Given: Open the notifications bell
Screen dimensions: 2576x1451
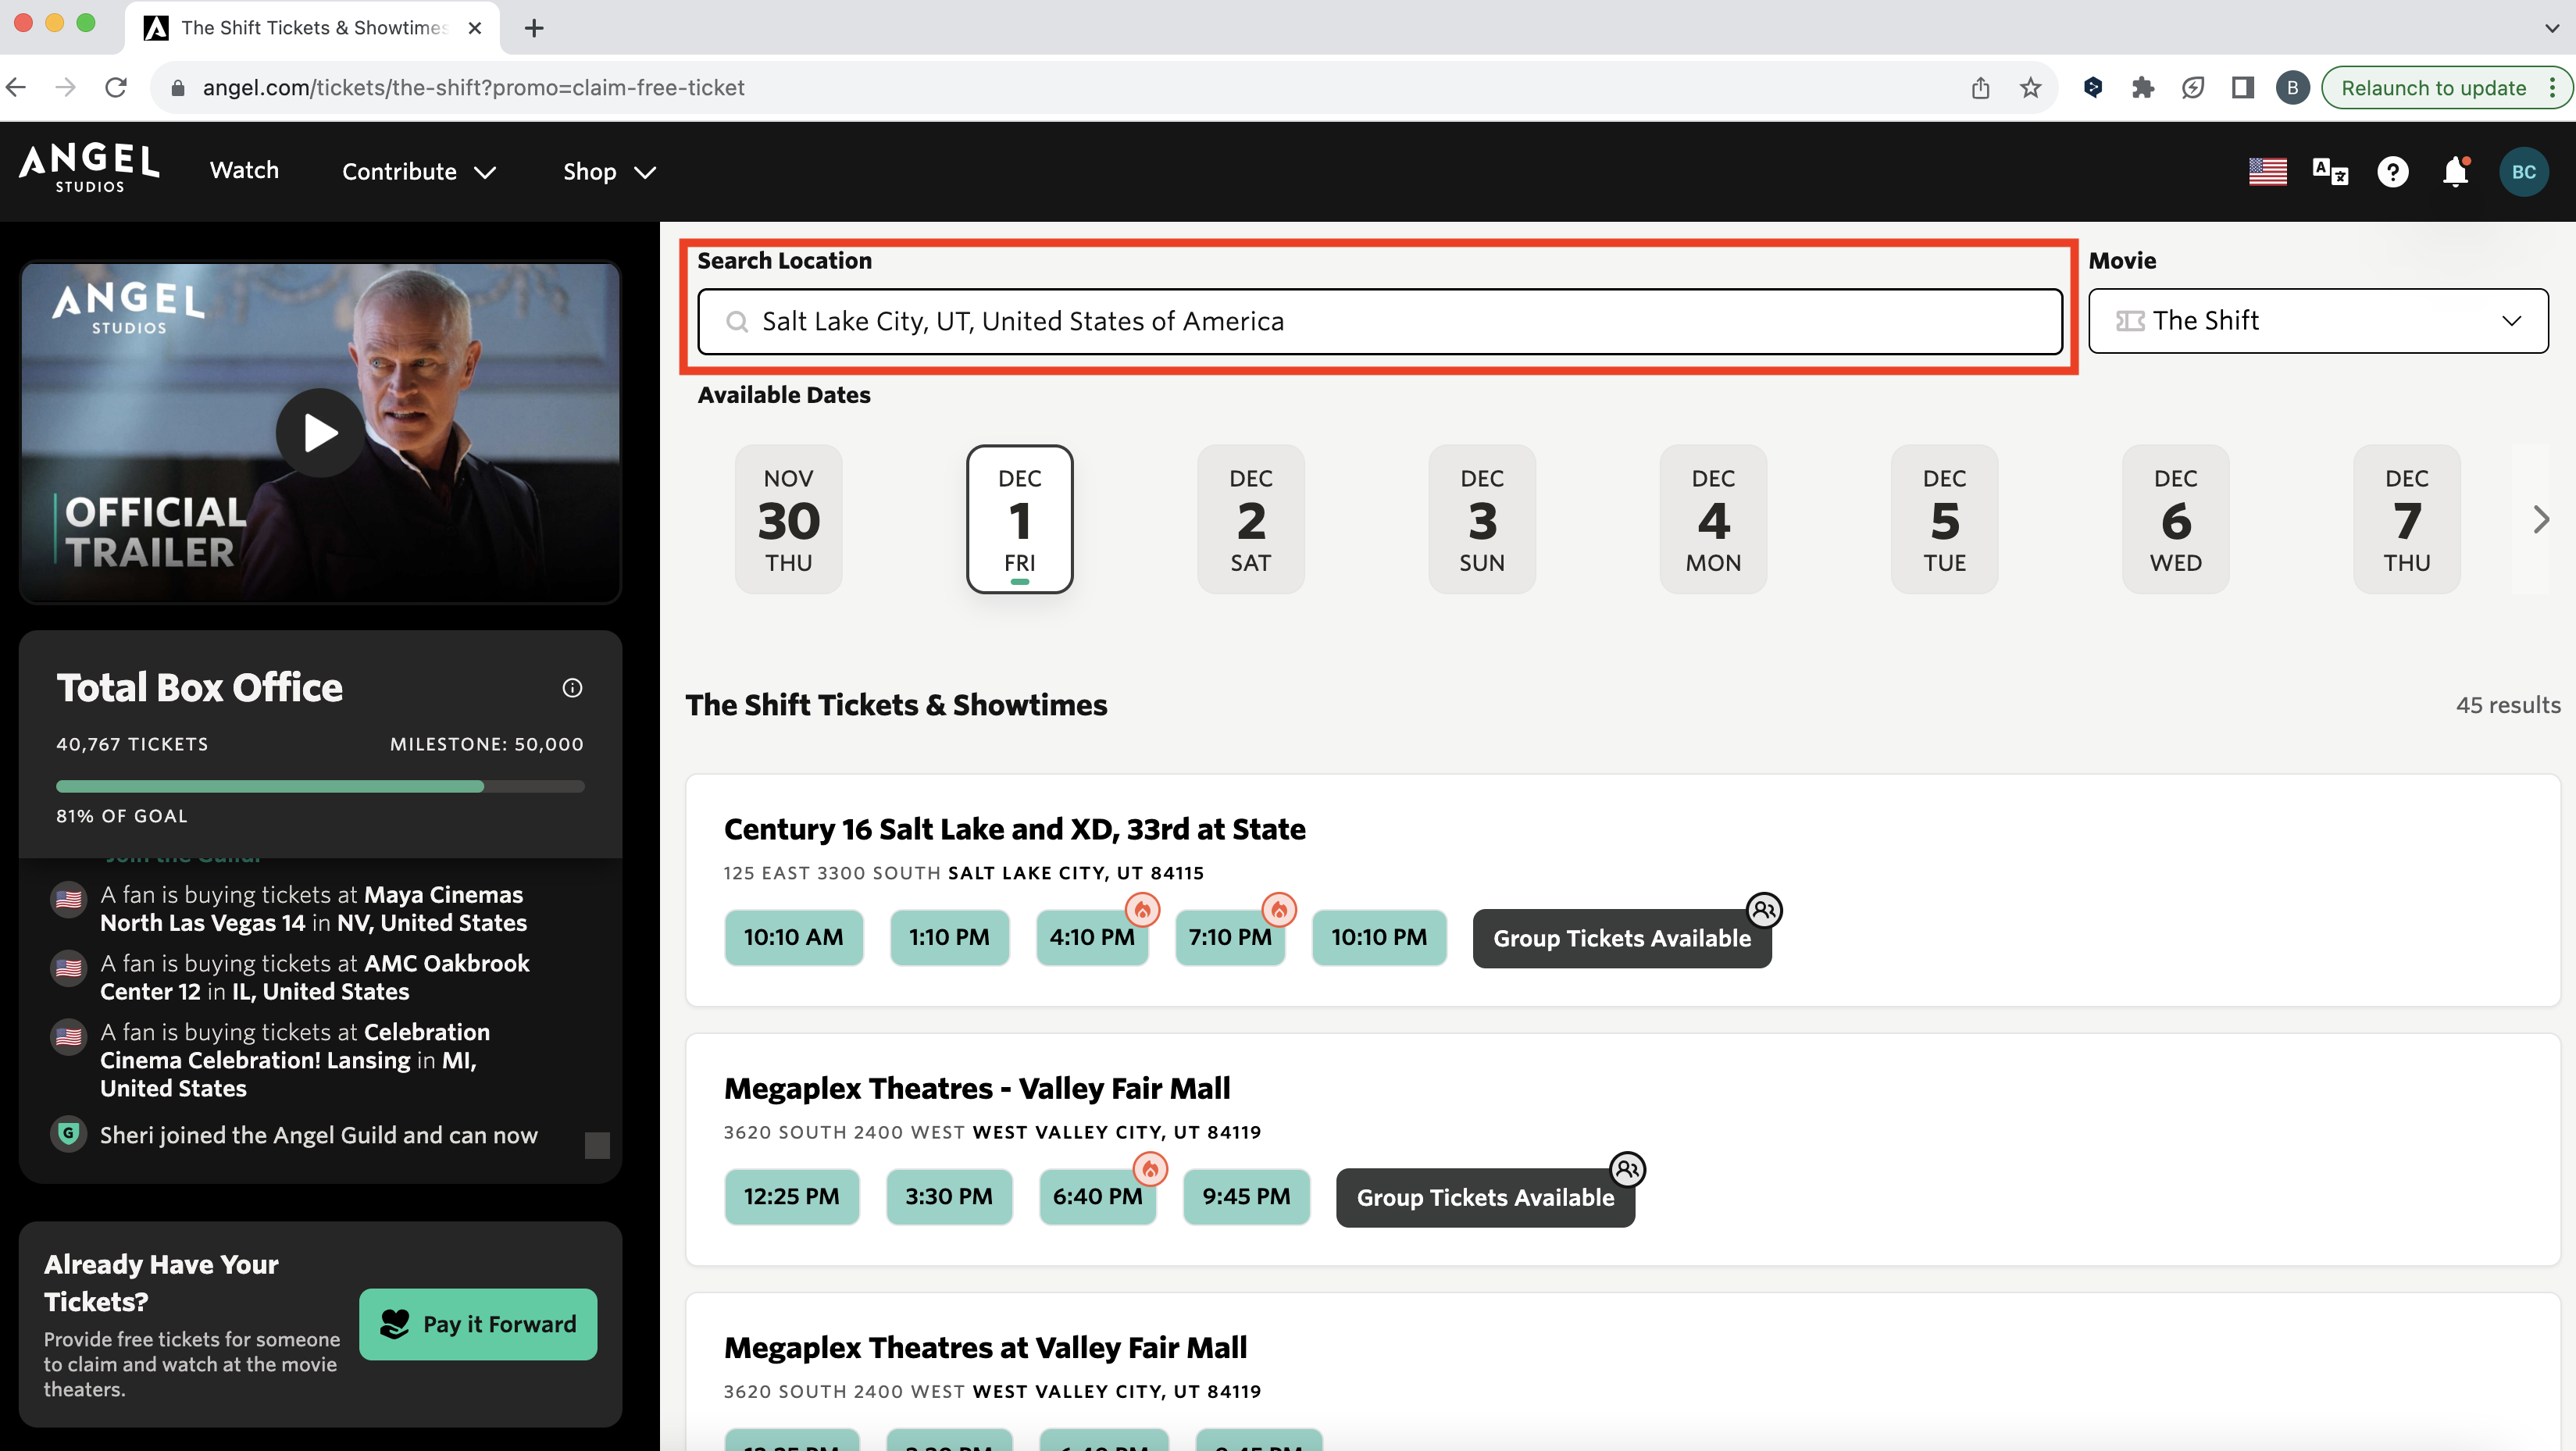Looking at the screenshot, I should pos(2455,172).
